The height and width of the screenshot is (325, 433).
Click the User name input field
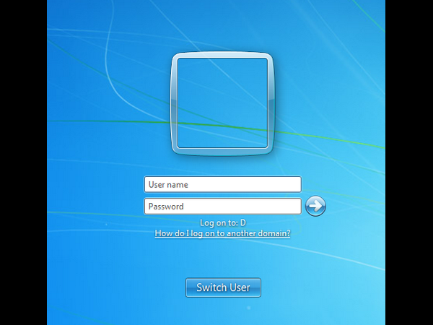(x=222, y=184)
